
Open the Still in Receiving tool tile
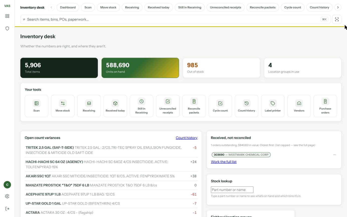coord(141,106)
